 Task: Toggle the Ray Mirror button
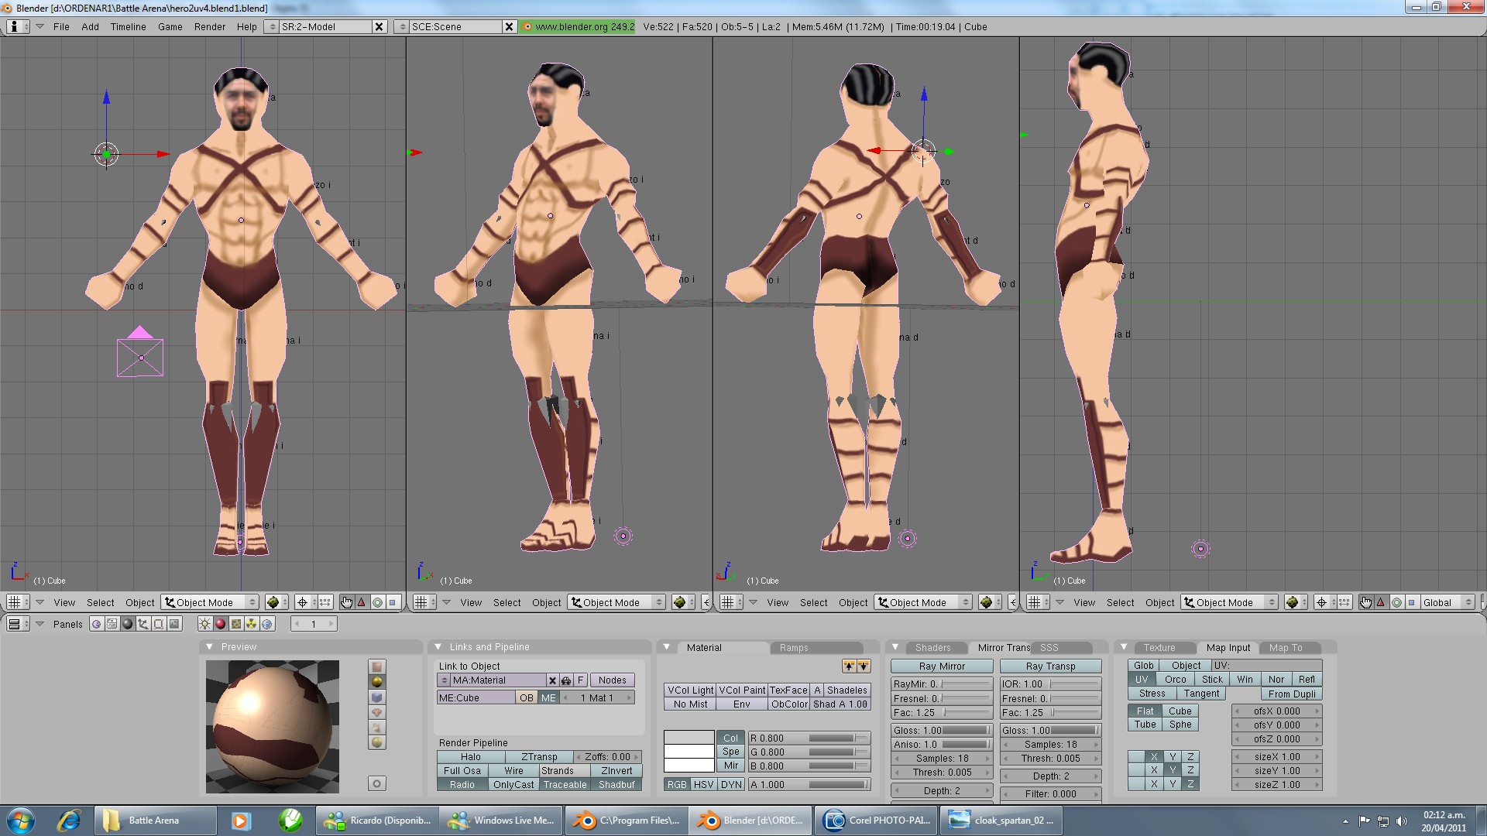point(941,666)
